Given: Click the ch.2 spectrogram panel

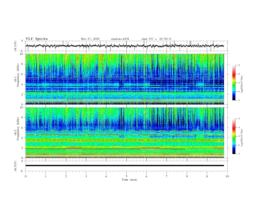Looking at the screenshot, I should pyautogui.click(x=124, y=133).
